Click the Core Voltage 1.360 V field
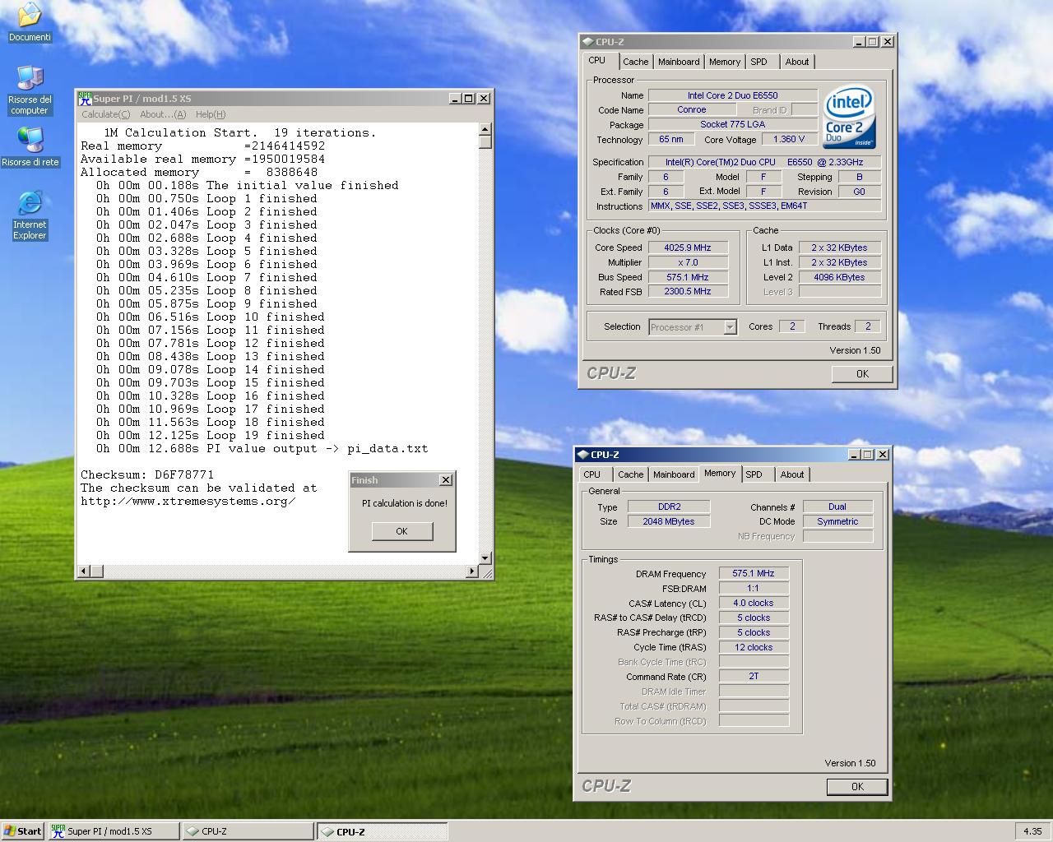1053x842 pixels. [789, 139]
